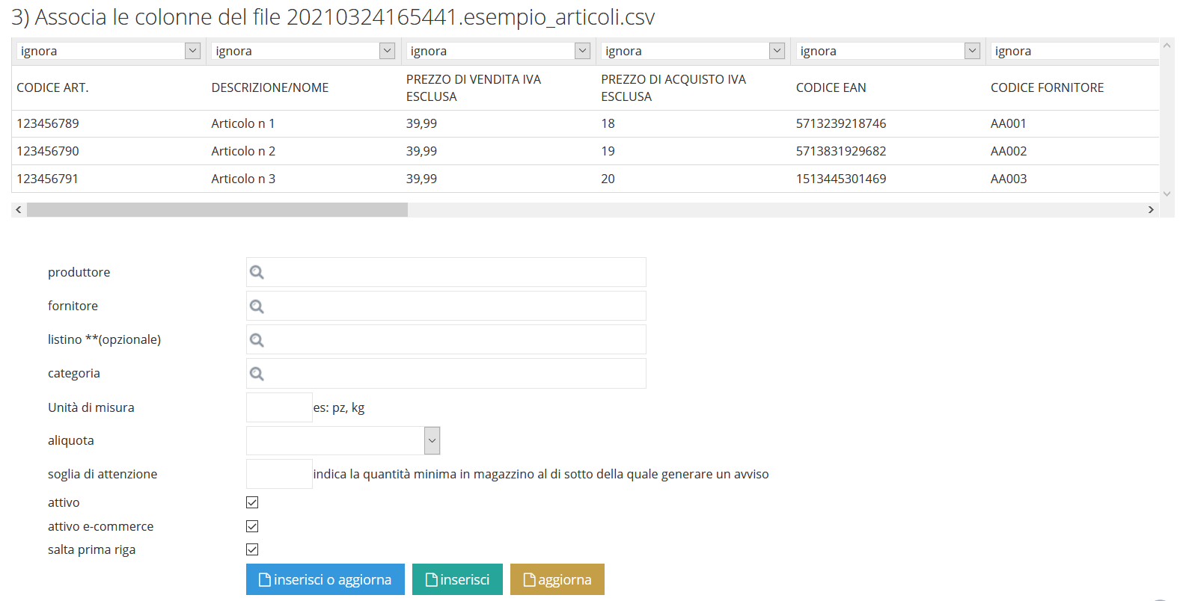Focus the categoria search field

[446, 374]
